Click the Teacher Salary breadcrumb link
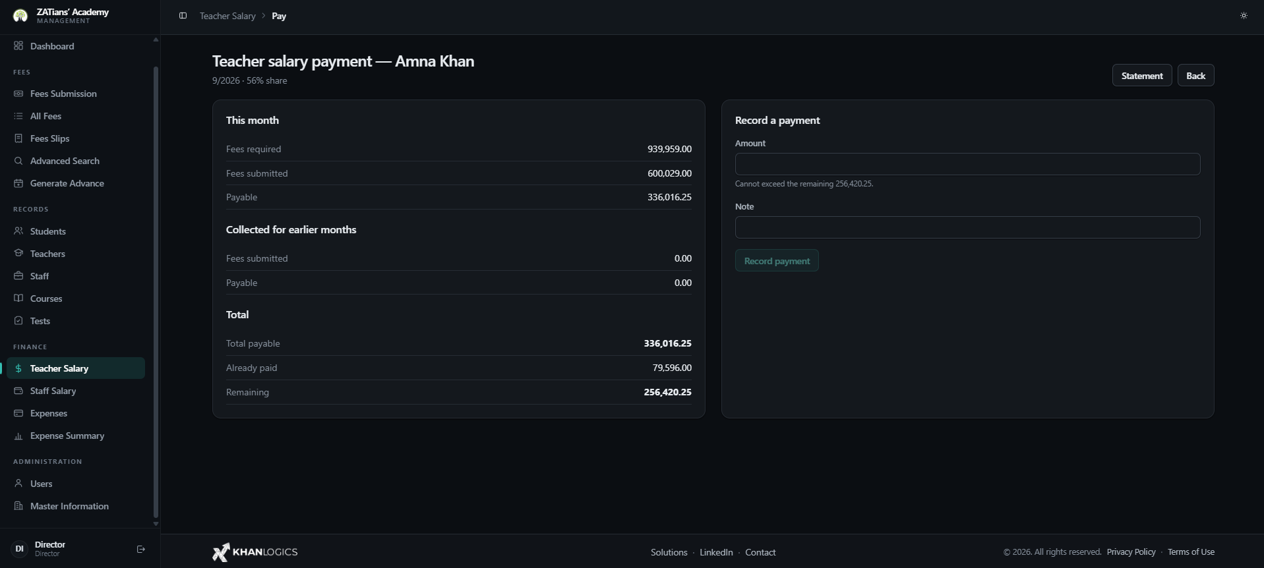 227,16
